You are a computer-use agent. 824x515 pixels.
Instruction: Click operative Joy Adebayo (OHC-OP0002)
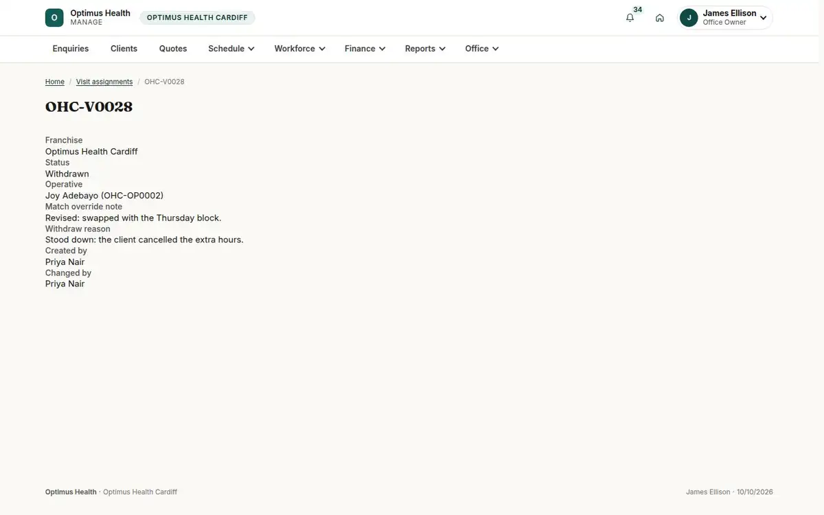[x=104, y=196]
